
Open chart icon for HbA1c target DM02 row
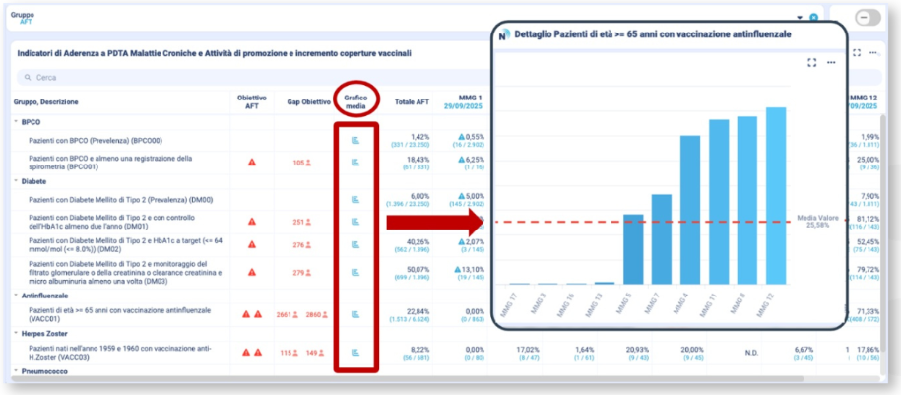(355, 244)
